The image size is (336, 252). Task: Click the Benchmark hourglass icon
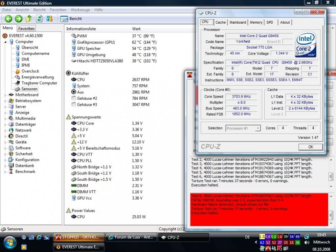click(11, 172)
